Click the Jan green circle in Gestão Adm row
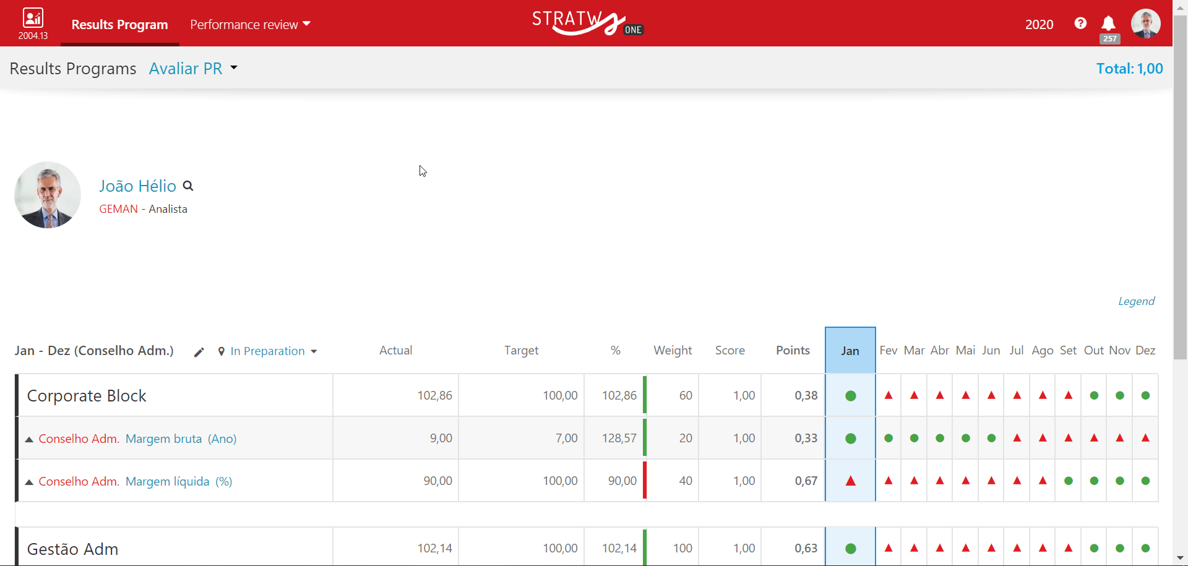The height and width of the screenshot is (566, 1188). point(850,549)
